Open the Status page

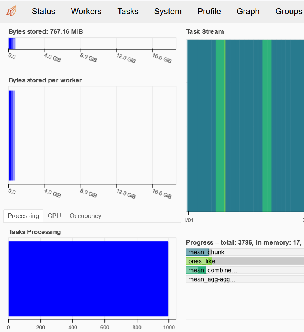(43, 12)
